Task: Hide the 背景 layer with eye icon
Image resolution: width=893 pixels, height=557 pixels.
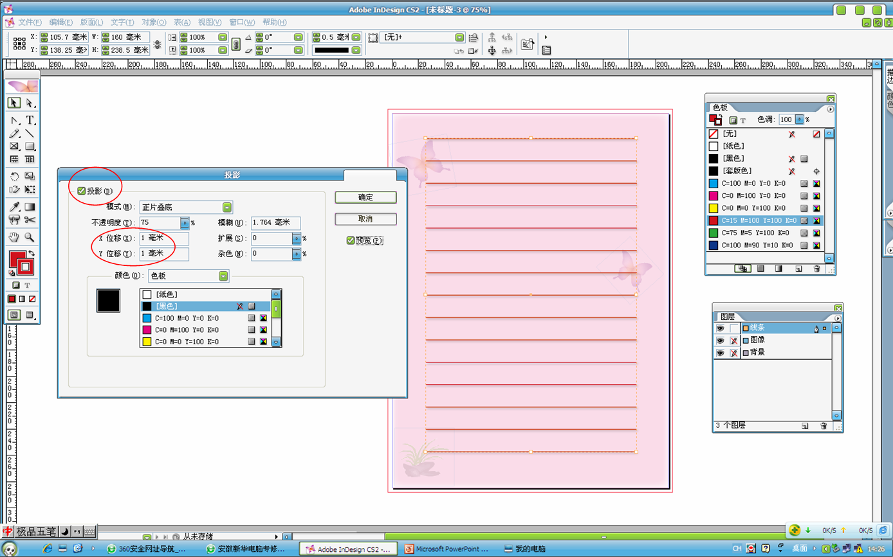Action: click(x=720, y=353)
